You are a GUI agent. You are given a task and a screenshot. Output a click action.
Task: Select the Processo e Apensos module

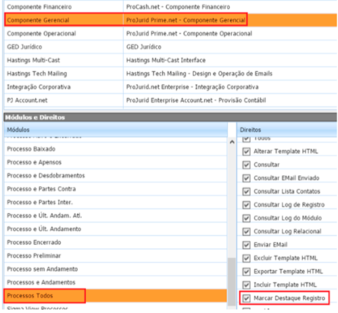tap(116, 163)
